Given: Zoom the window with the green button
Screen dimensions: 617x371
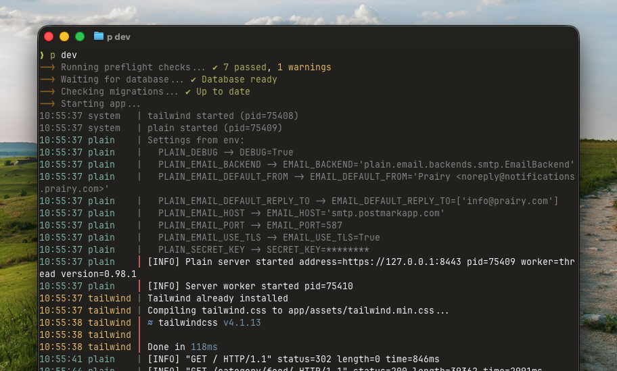Looking at the screenshot, I should [80, 36].
